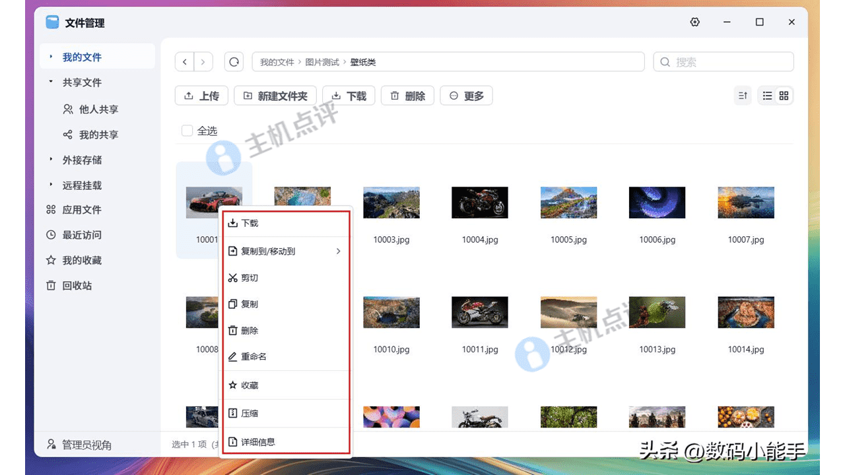Tick the 全选 select all checkbox

pyautogui.click(x=187, y=131)
